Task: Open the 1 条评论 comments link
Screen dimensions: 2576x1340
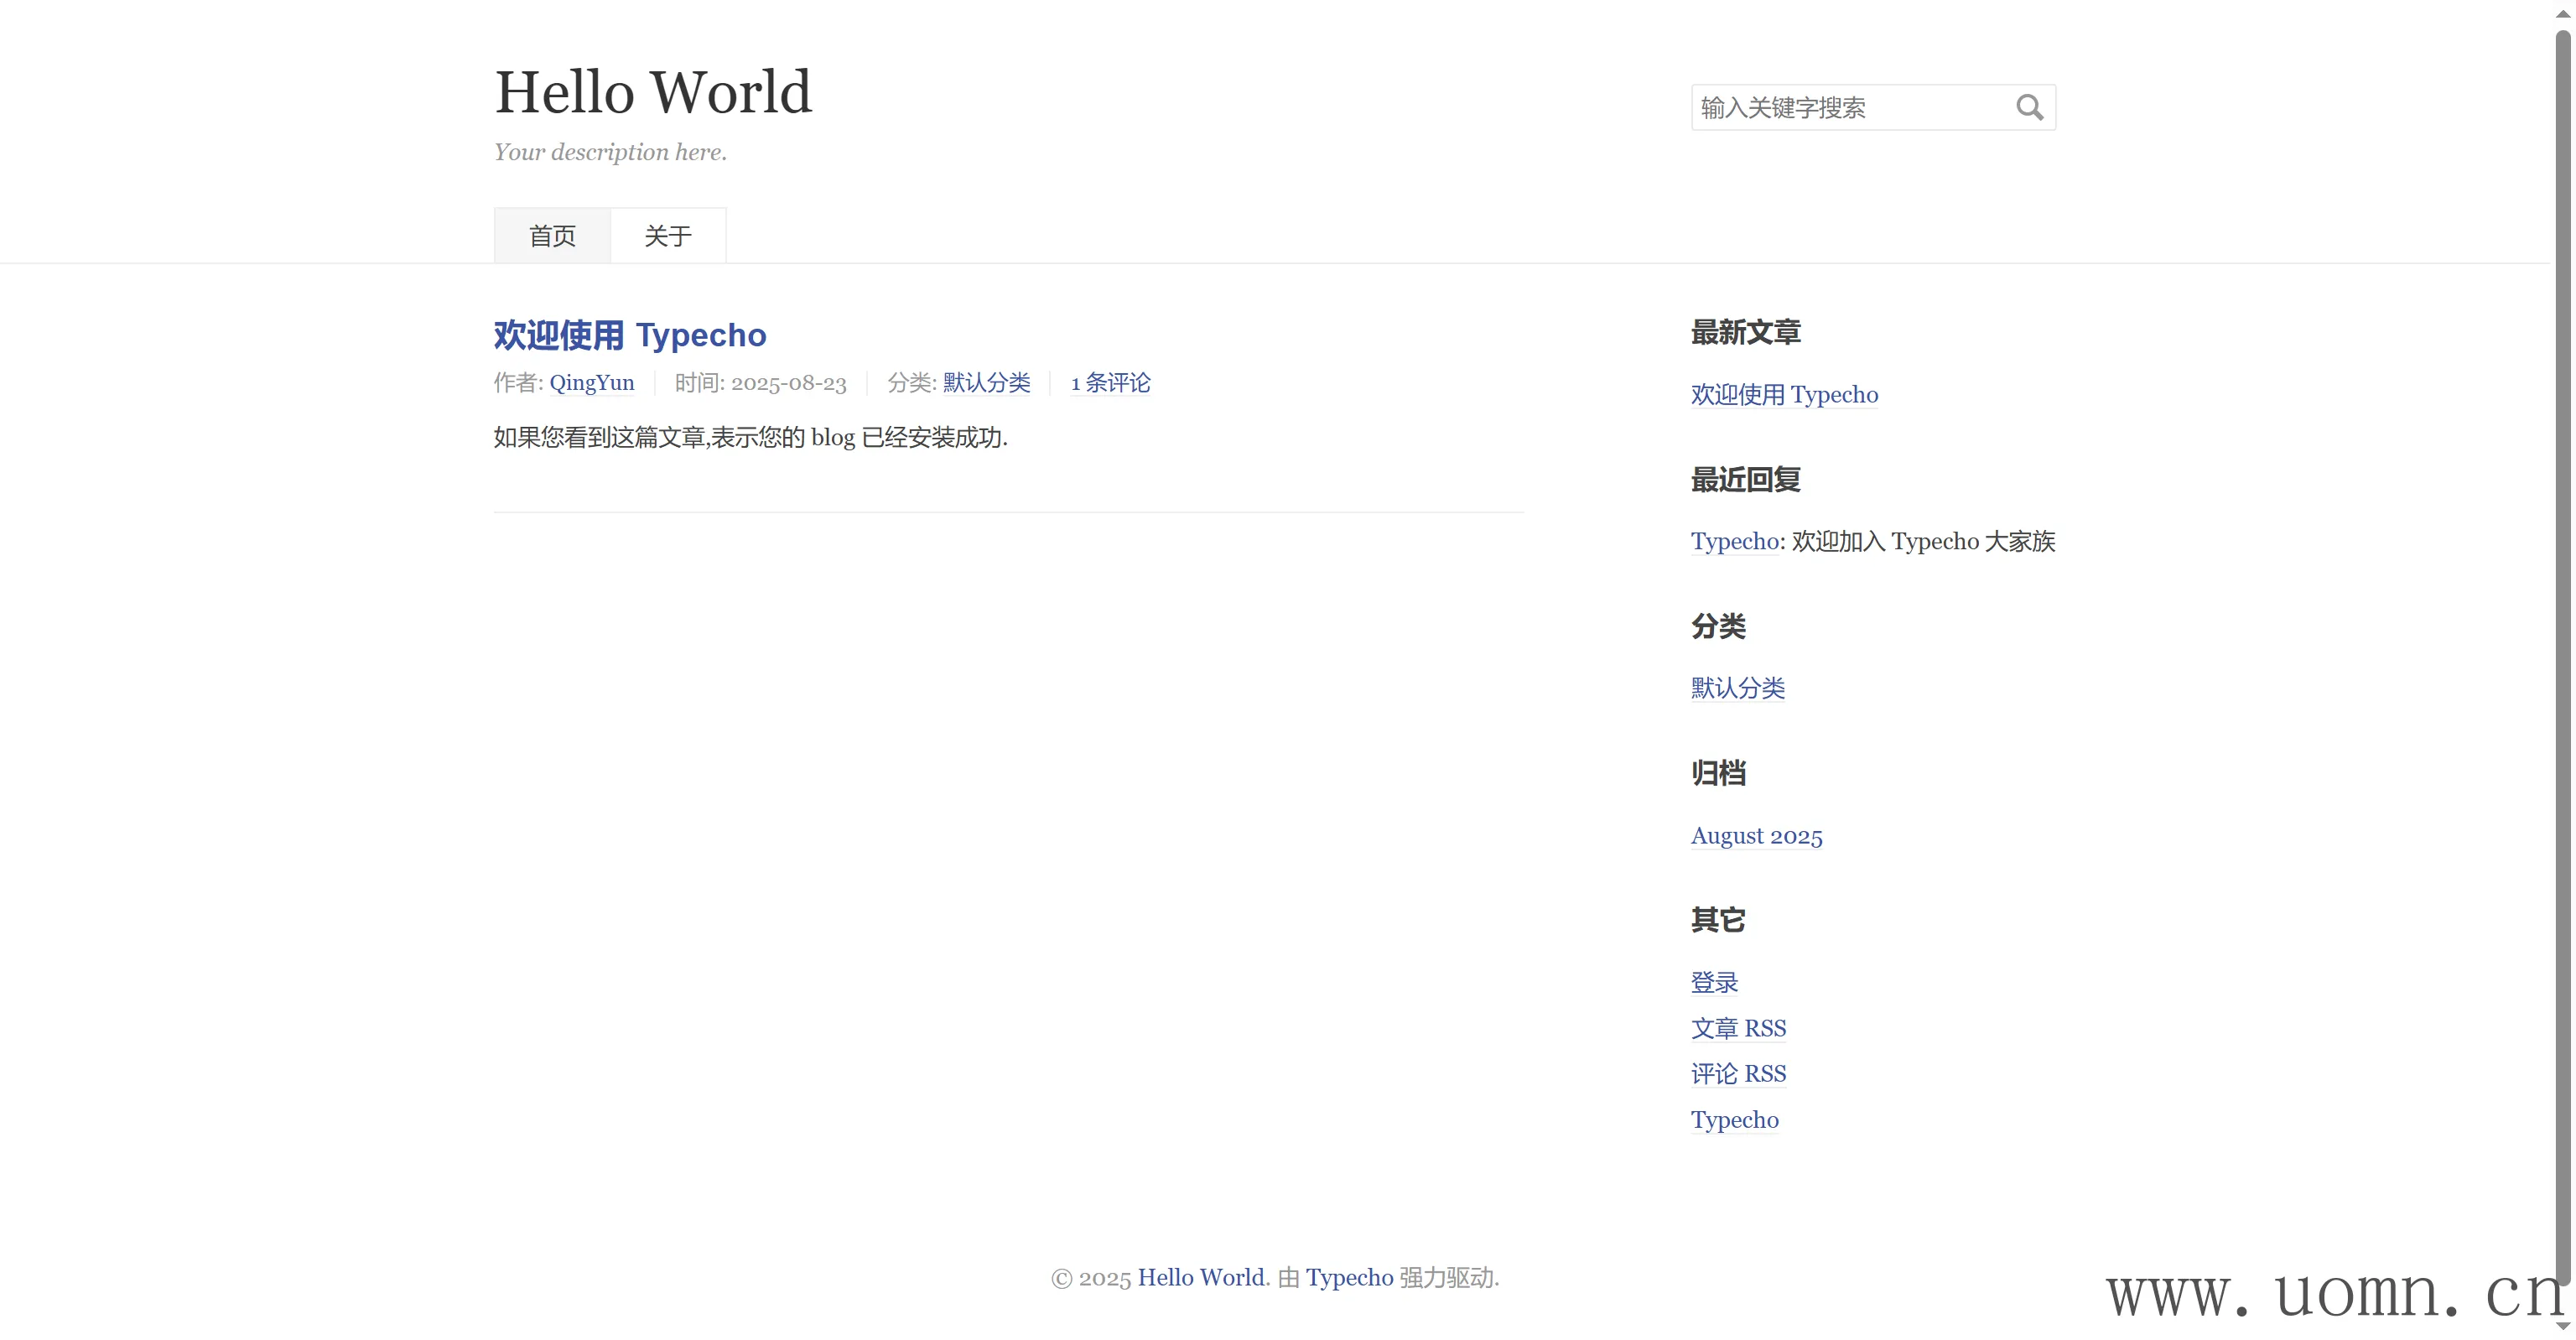Action: pyautogui.click(x=1110, y=383)
